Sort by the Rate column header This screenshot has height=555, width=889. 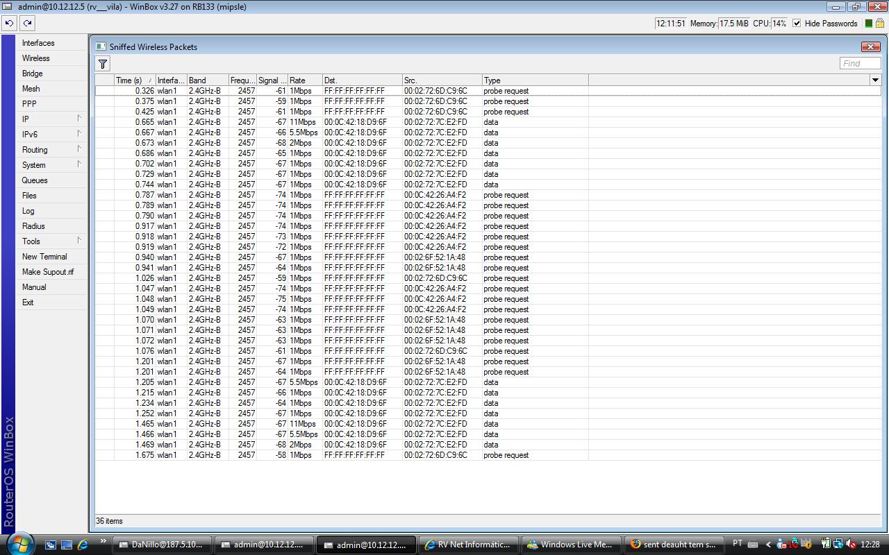(305, 80)
